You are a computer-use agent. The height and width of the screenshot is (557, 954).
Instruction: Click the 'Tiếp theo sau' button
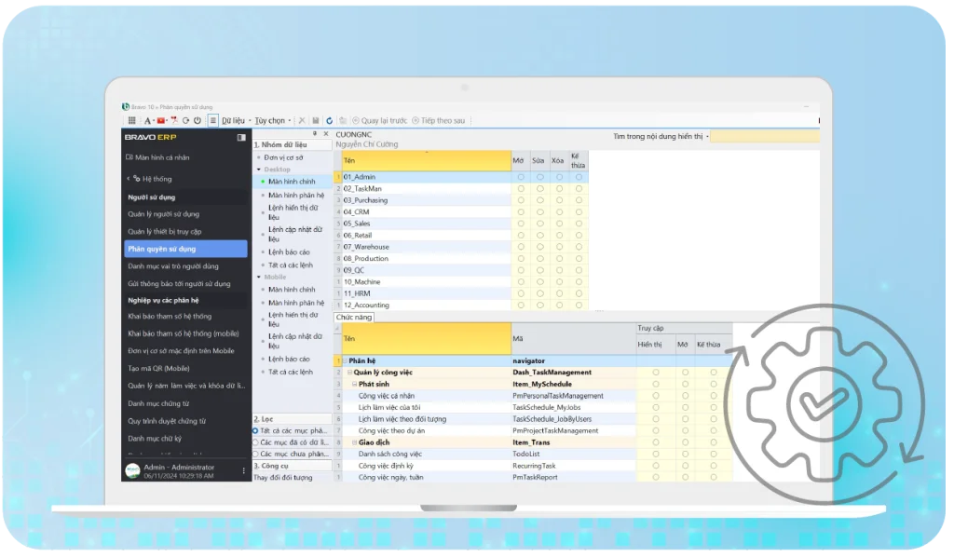click(439, 120)
